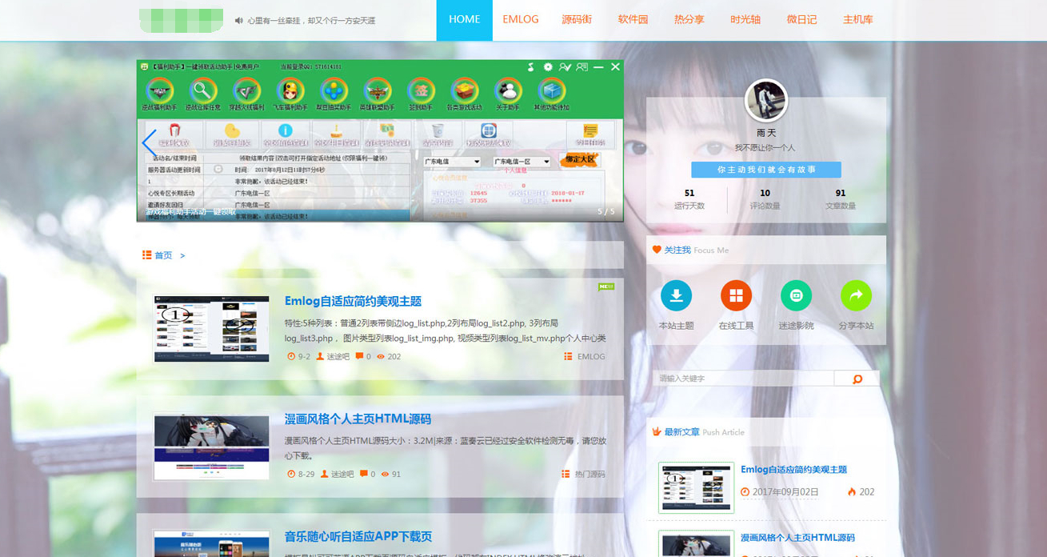The width and height of the screenshot is (1047, 557).
Task: Click the list icon beside EMLOG category
Action: click(x=568, y=357)
